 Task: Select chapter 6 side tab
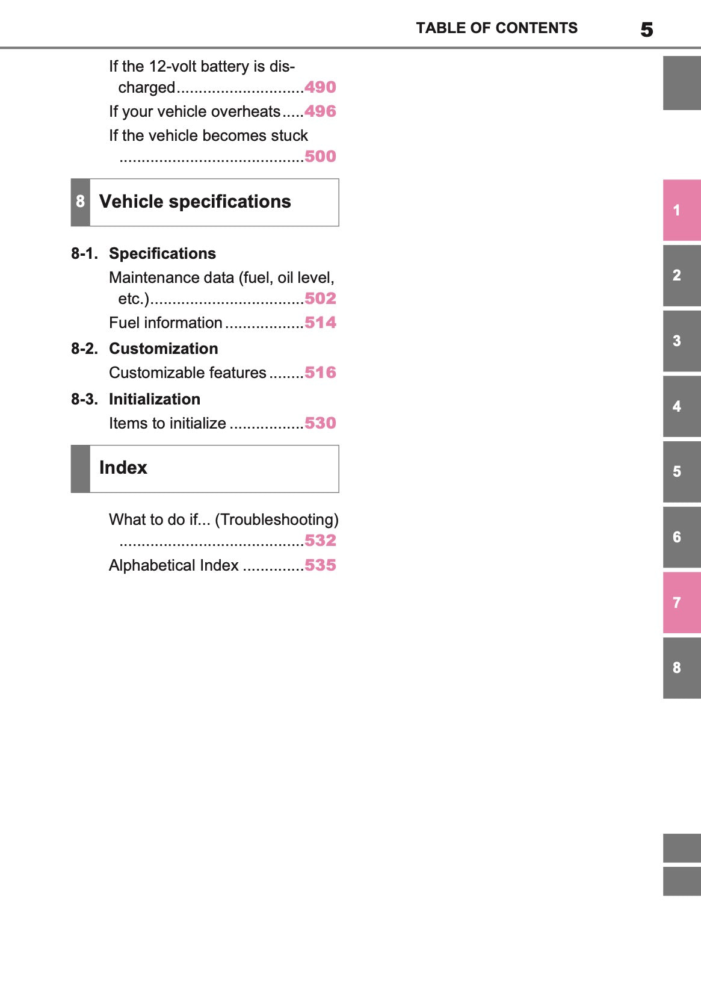[x=682, y=537]
